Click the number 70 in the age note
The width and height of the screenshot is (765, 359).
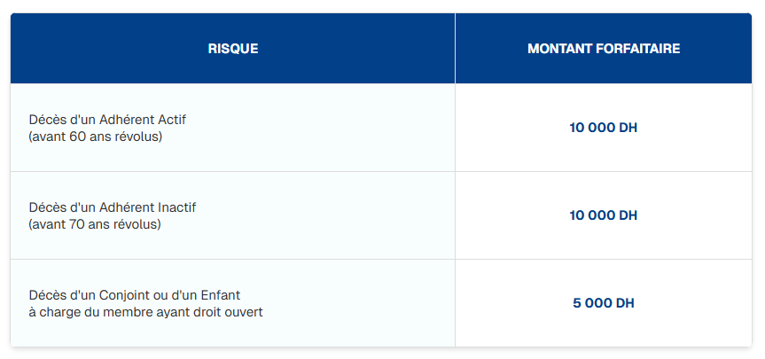[x=77, y=224]
